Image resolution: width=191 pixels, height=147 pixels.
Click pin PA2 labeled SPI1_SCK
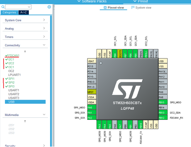(x=92, y=118)
